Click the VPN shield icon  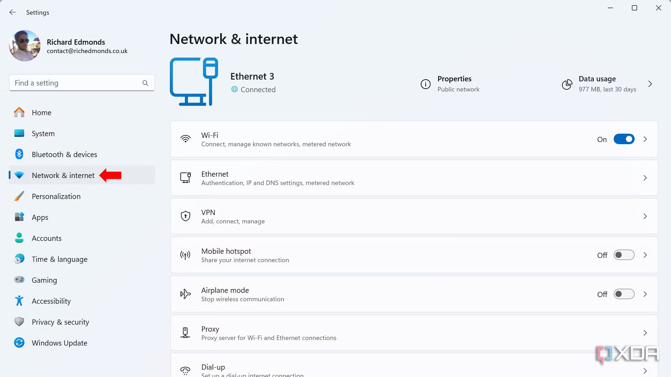pyautogui.click(x=185, y=216)
